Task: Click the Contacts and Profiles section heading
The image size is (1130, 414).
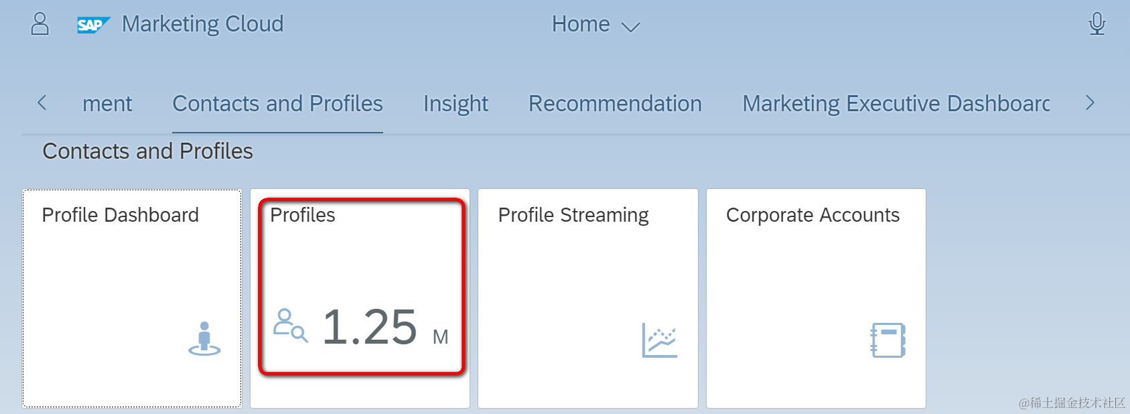Action: pos(148,151)
